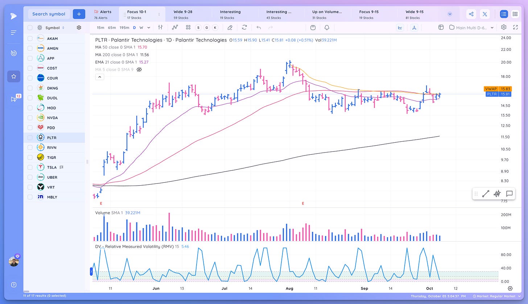Click the candlestick tool in floating toolbar
This screenshot has height=304, width=528.
click(497, 194)
